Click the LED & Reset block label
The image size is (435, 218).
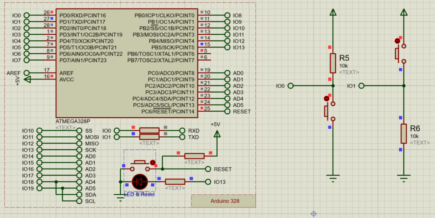pyautogui.click(x=139, y=194)
